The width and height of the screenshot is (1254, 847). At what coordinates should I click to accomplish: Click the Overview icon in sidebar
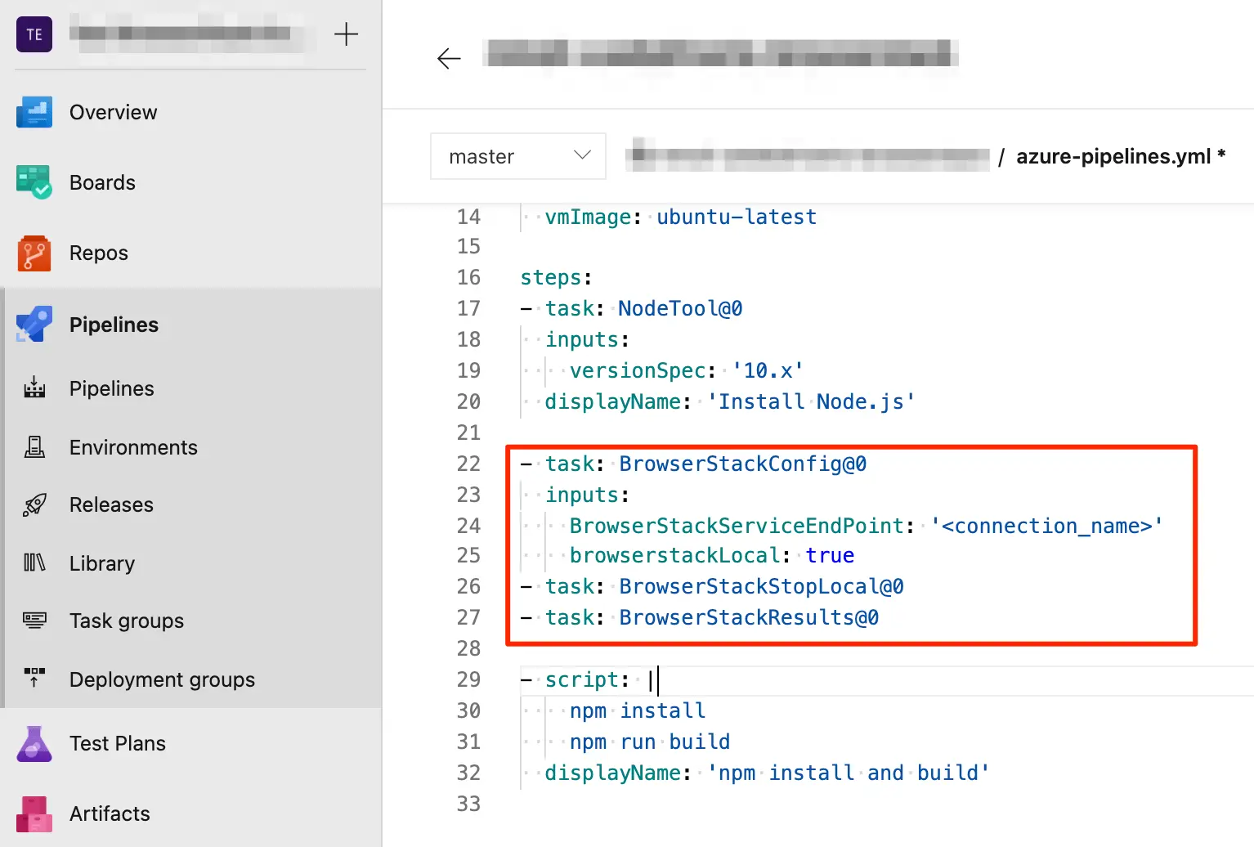34,113
